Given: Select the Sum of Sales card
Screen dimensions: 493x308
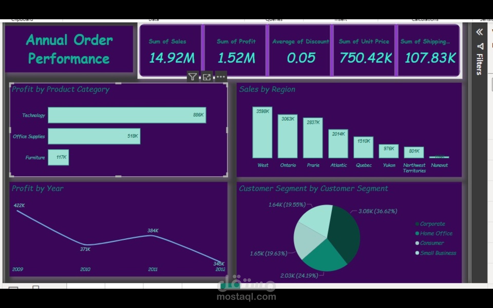Looking at the screenshot, I should click(x=171, y=51).
